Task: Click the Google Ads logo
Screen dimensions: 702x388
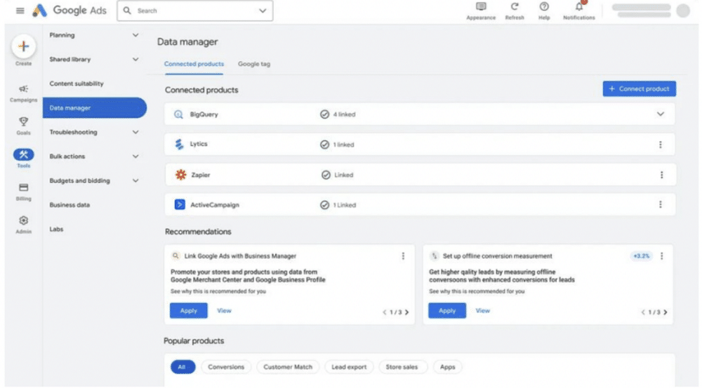Action: click(x=69, y=11)
